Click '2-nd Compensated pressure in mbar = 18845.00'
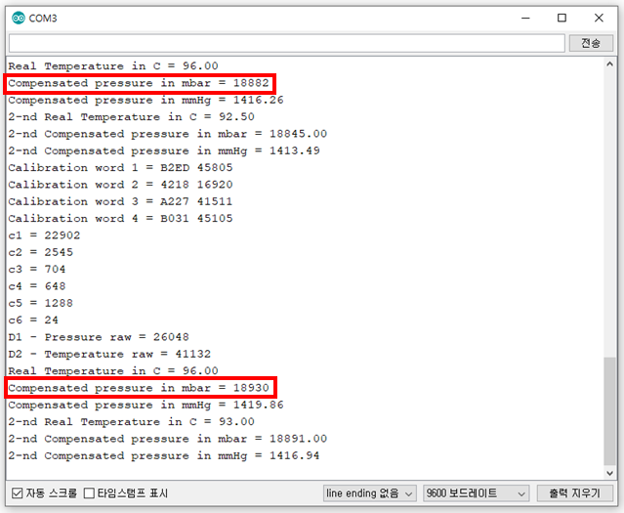 pos(168,134)
